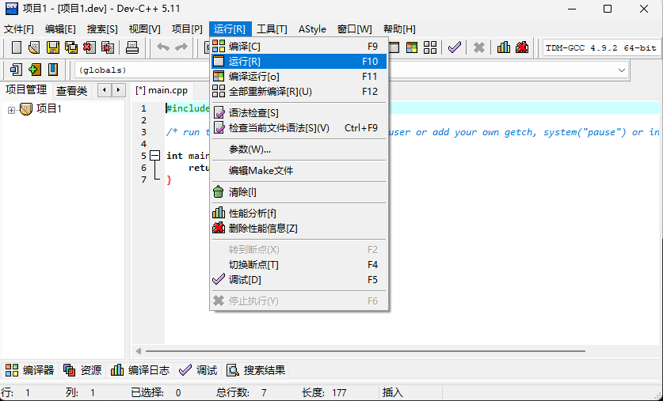Screen dimensions: 663x401
Task: Click the Rebuild All toolbar icon
Action: (430, 47)
